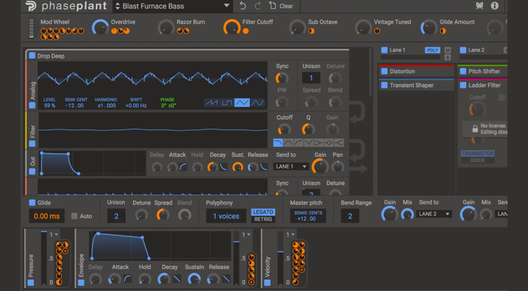Open the Send to LANE 1 dropdown
This screenshot has height=291, width=528.
click(290, 166)
